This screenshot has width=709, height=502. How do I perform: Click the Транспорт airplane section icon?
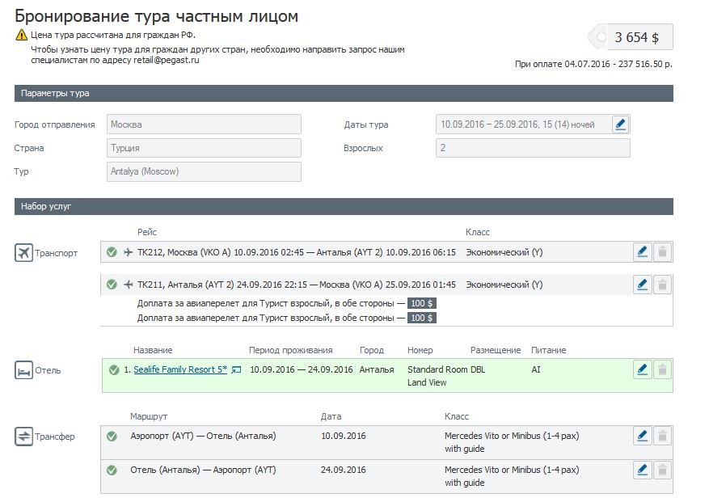point(23,252)
